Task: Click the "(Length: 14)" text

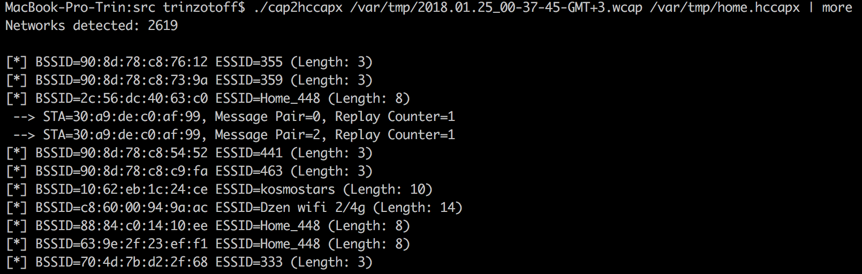Action: (418, 208)
